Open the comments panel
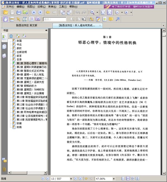Image resolution: width=167 pixels, height=182 pixels. (4, 160)
